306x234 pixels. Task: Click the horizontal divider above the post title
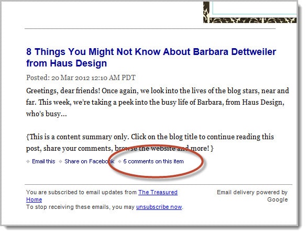(x=150, y=29)
